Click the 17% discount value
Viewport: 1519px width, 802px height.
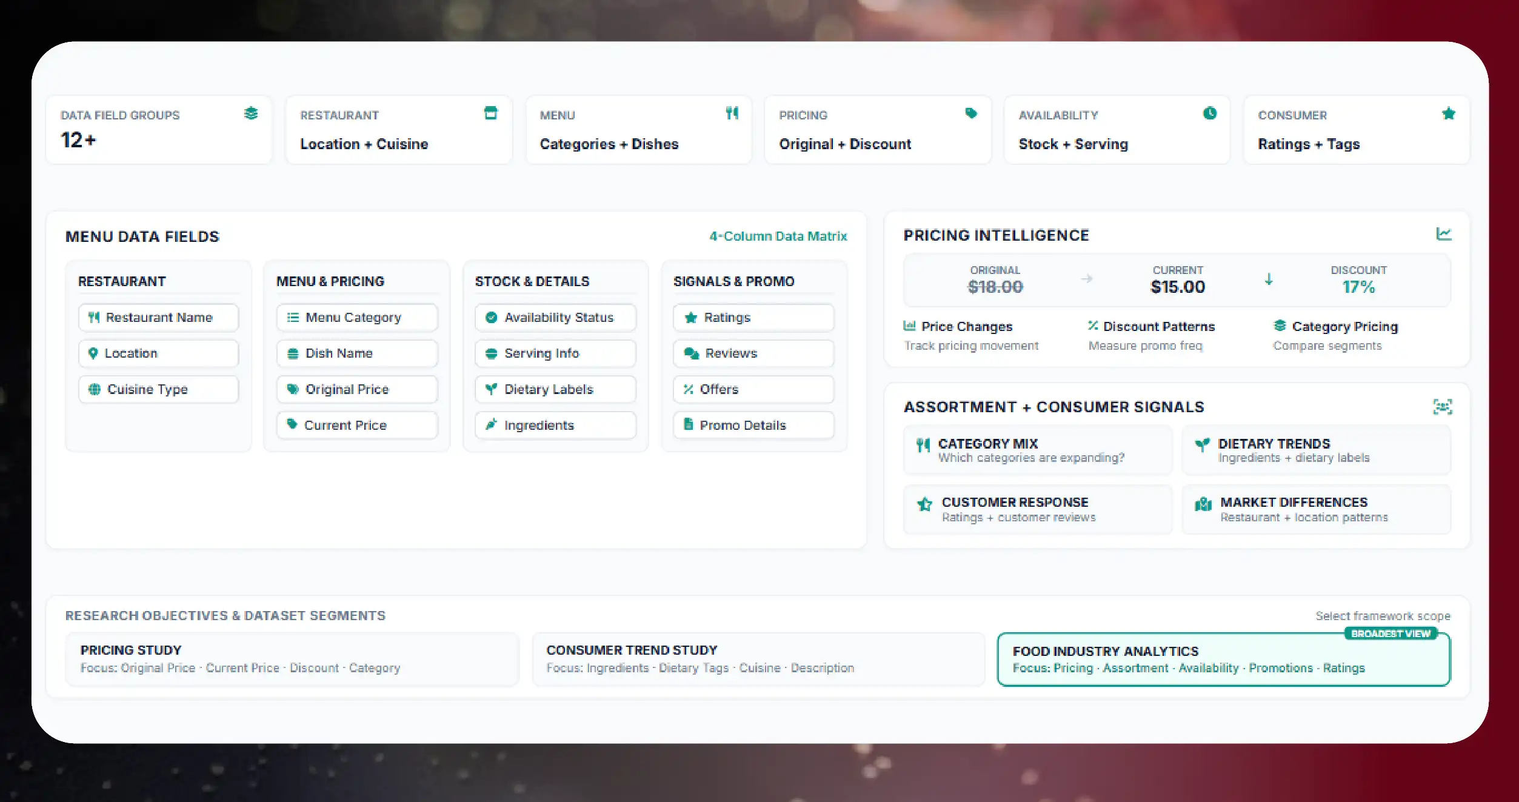tap(1358, 287)
